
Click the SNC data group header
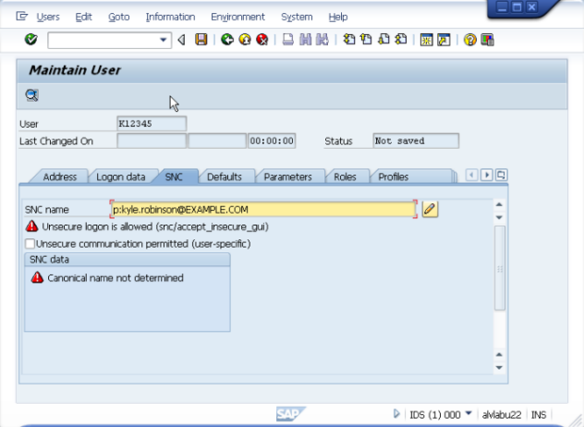pos(127,260)
